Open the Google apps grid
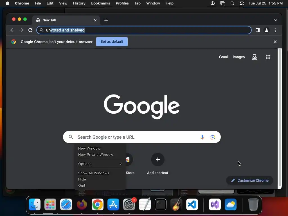 click(268, 57)
